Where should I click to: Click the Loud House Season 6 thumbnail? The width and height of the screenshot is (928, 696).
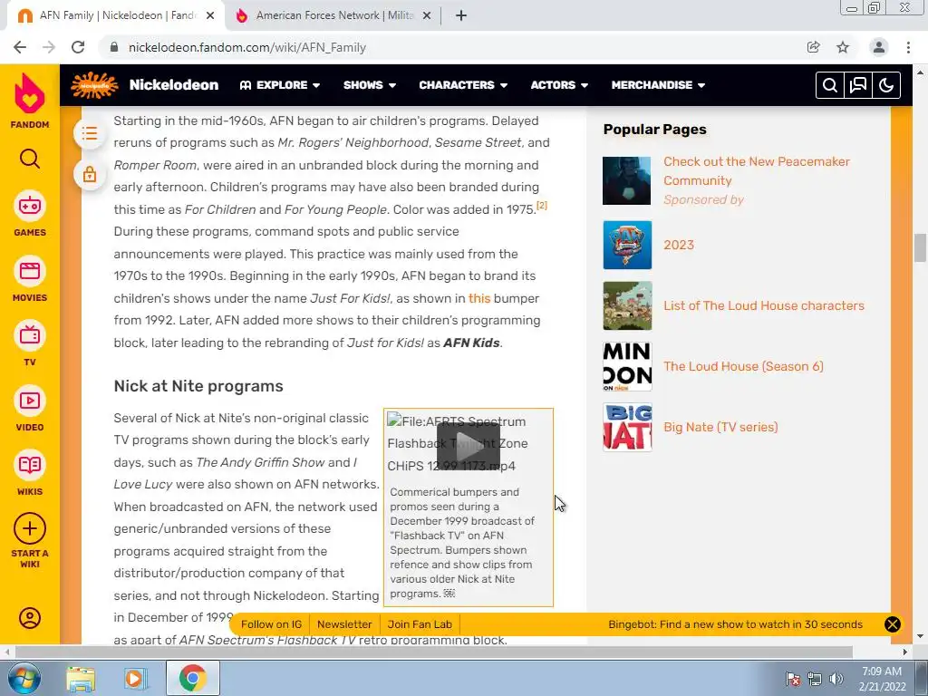tap(627, 366)
